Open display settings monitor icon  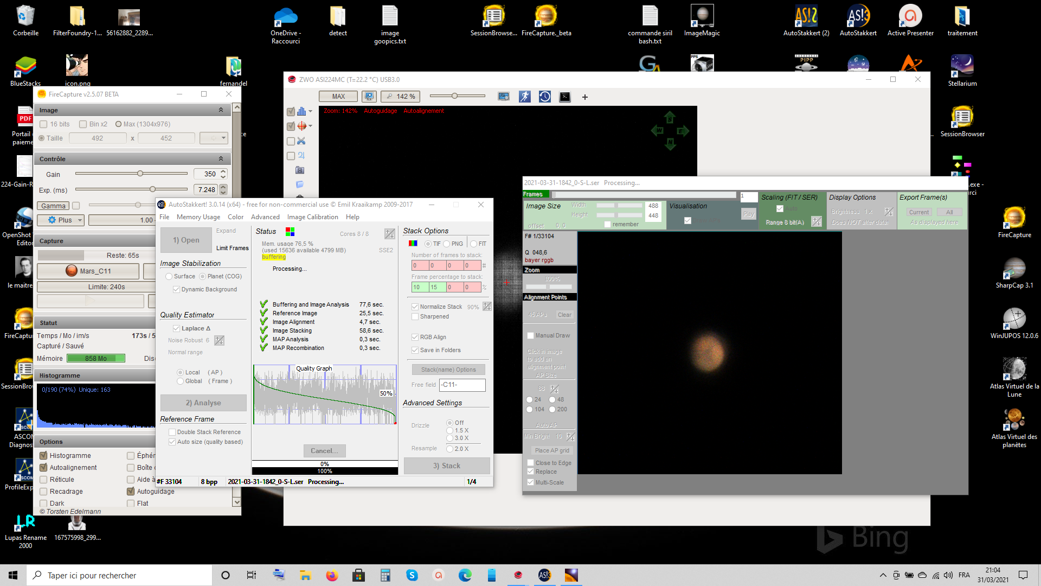504,97
